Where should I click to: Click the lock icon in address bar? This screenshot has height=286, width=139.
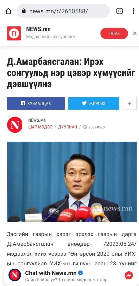[24, 11]
